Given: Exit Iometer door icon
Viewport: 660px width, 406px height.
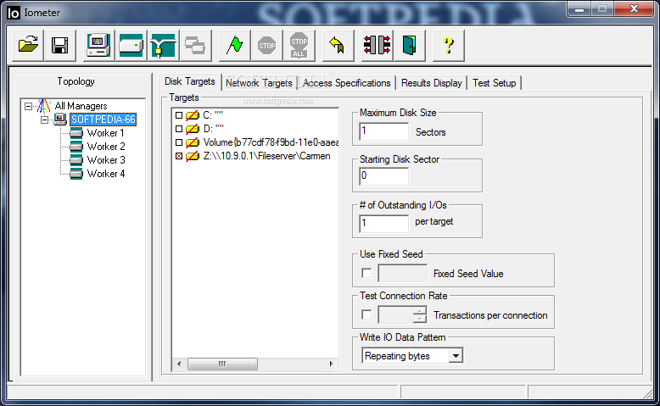Looking at the screenshot, I should (x=409, y=45).
